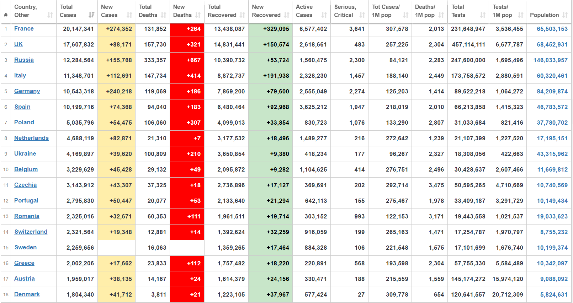Click the Total Tests sort arrows

[483, 15]
